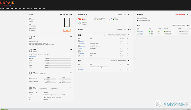Click the firefox container icon
The width and height of the screenshot is (191, 110).
(x=79, y=19)
